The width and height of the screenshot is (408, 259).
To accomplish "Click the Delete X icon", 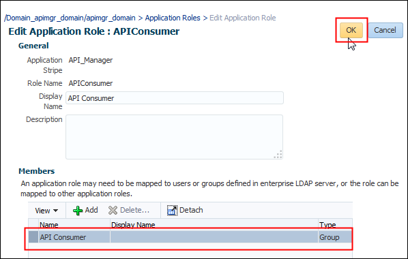I will [113, 211].
